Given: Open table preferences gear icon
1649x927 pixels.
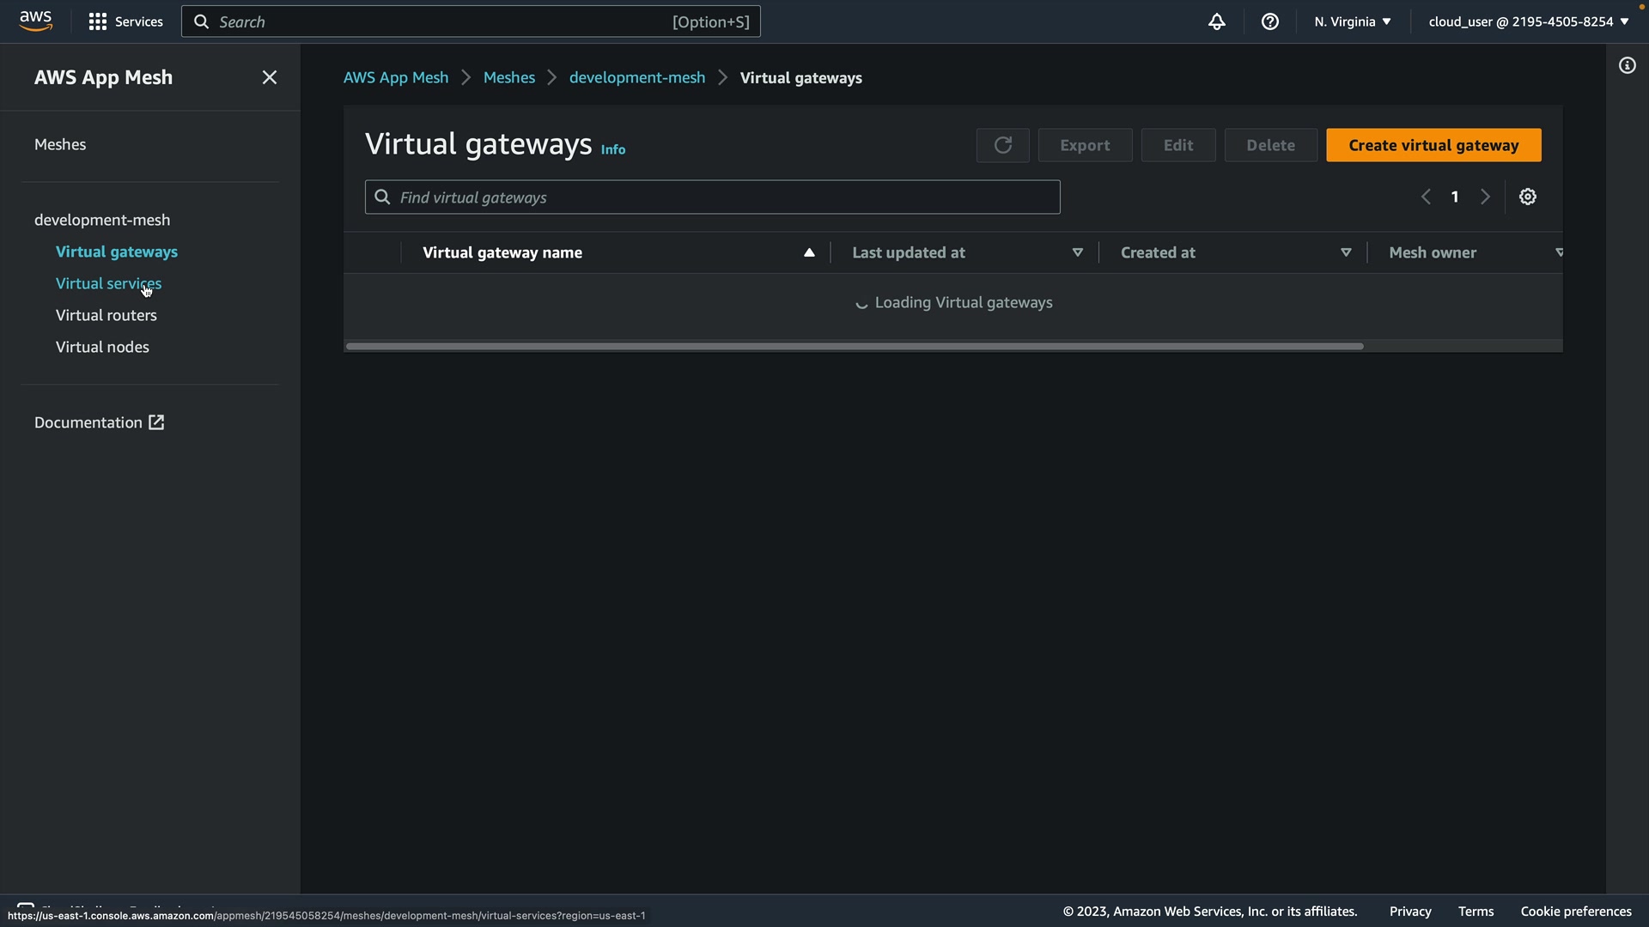Looking at the screenshot, I should coord(1527,197).
